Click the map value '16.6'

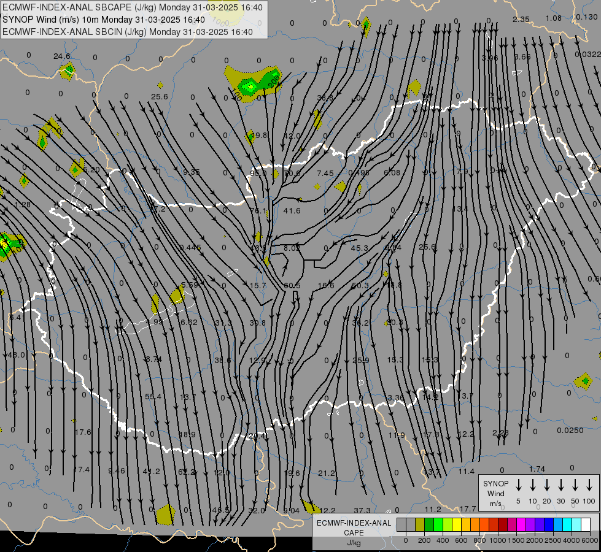coord(326,286)
